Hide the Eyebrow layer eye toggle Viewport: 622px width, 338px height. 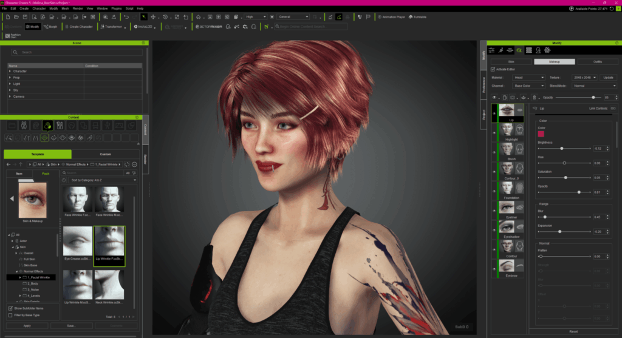pyautogui.click(x=494, y=269)
